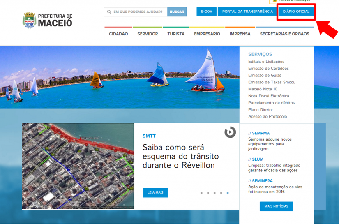Select the TURISTA menu item
The image size is (339, 224).
pyautogui.click(x=176, y=34)
